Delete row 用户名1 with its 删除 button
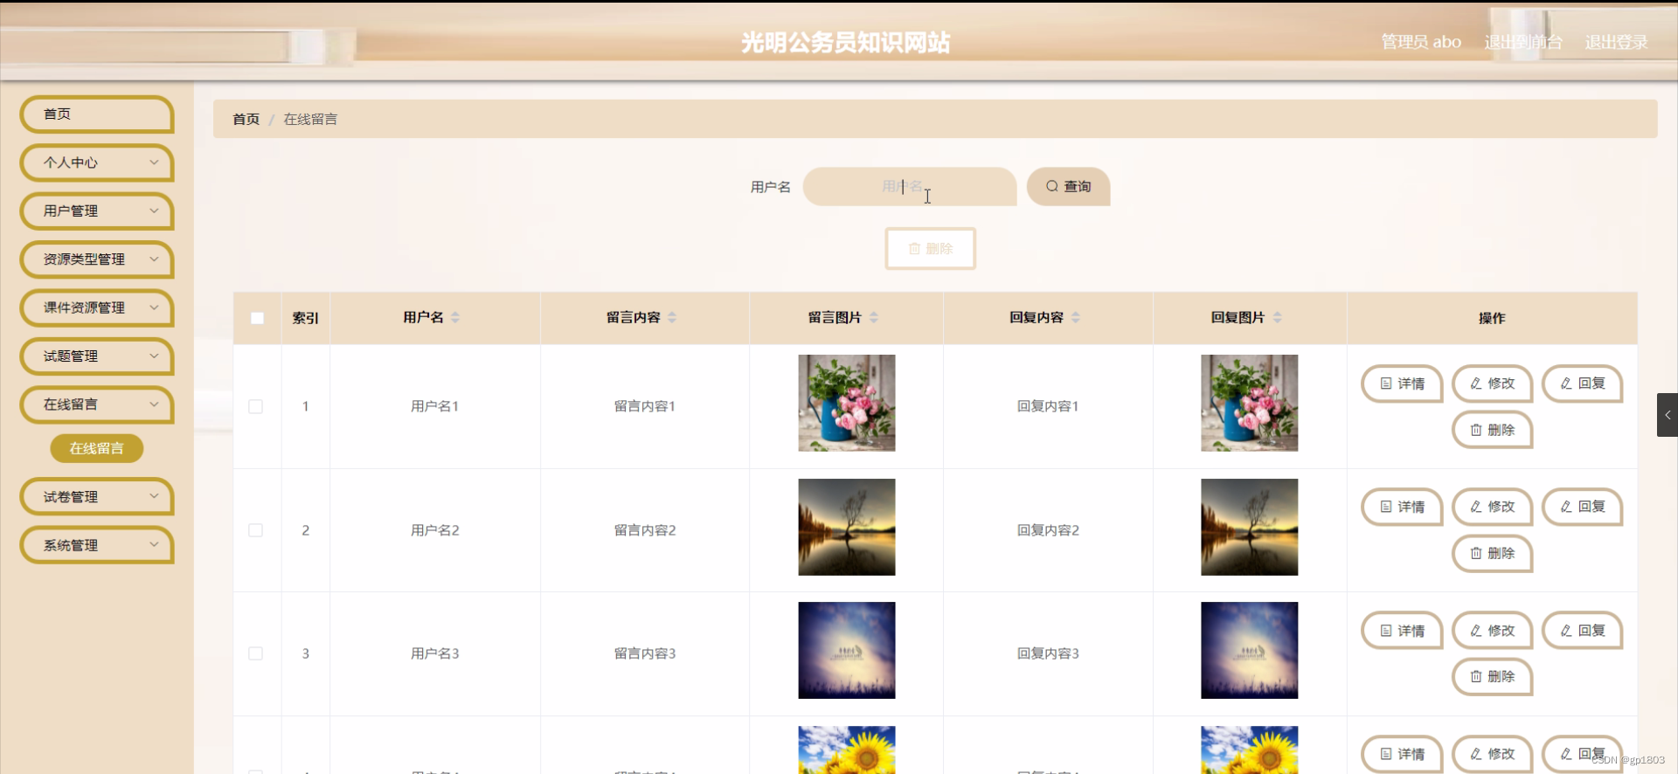1678x774 pixels. pyautogui.click(x=1492, y=430)
